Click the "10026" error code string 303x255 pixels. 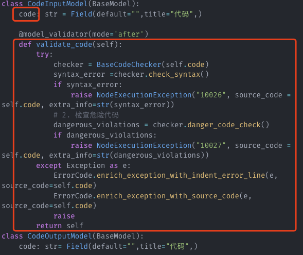(211, 95)
